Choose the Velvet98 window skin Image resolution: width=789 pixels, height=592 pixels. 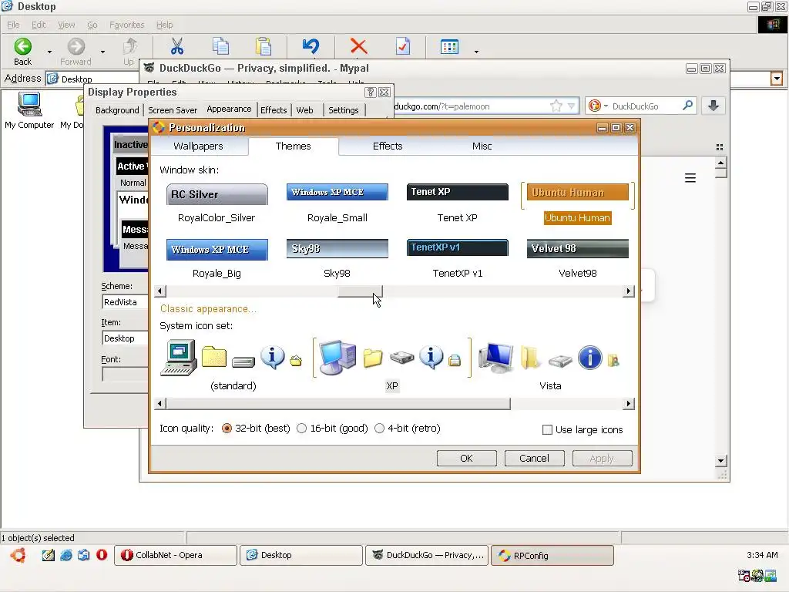tap(577, 259)
